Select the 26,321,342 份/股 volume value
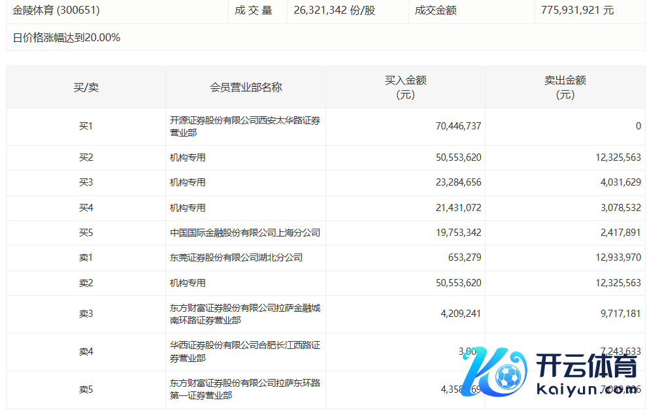This screenshot has width=647, height=411. tap(335, 10)
